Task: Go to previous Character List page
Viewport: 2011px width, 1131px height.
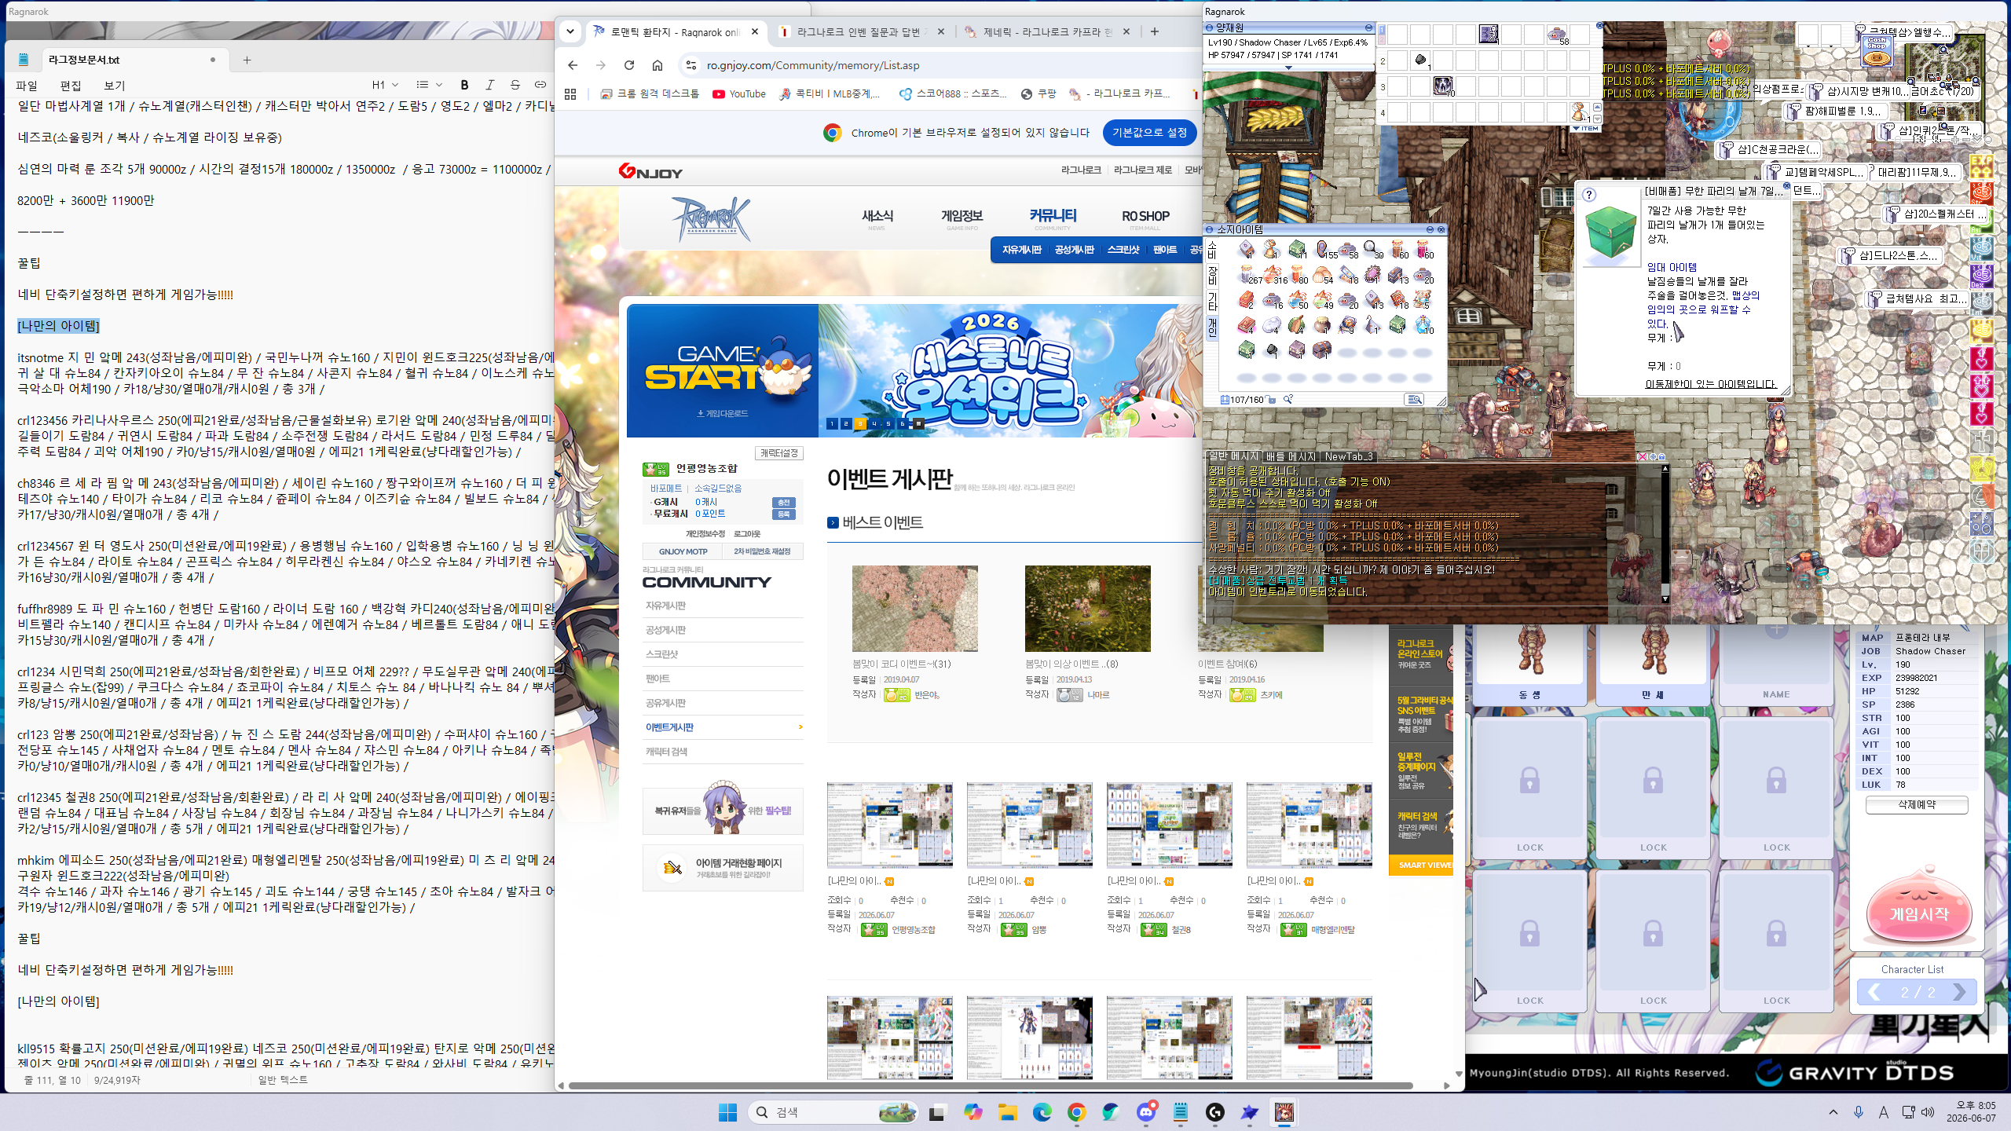Action: (x=1874, y=992)
